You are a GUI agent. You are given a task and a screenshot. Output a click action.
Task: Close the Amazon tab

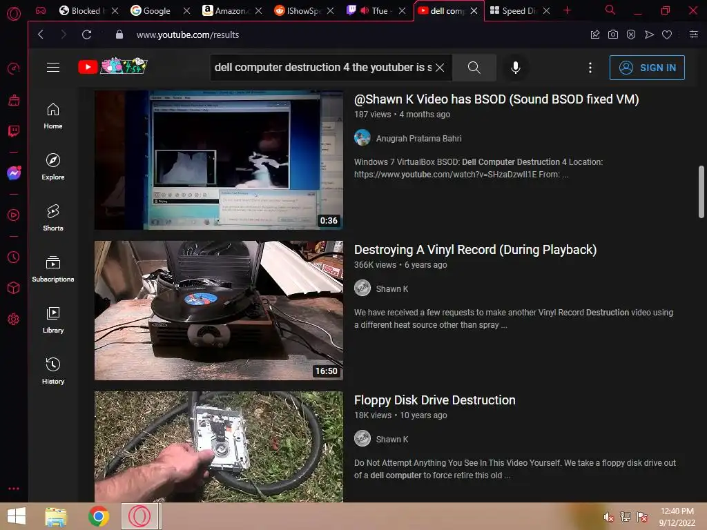point(258,10)
